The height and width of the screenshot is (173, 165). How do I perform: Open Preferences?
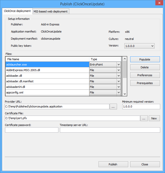(145, 75)
